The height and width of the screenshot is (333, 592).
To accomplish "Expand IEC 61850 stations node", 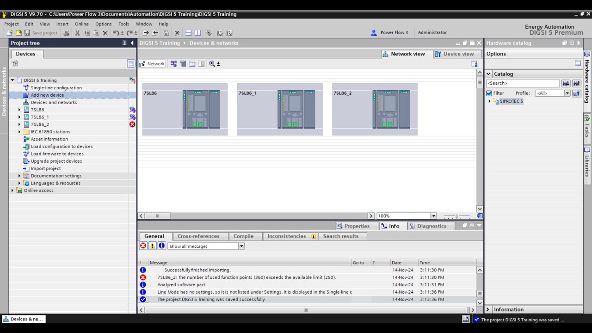I will 19,132.
